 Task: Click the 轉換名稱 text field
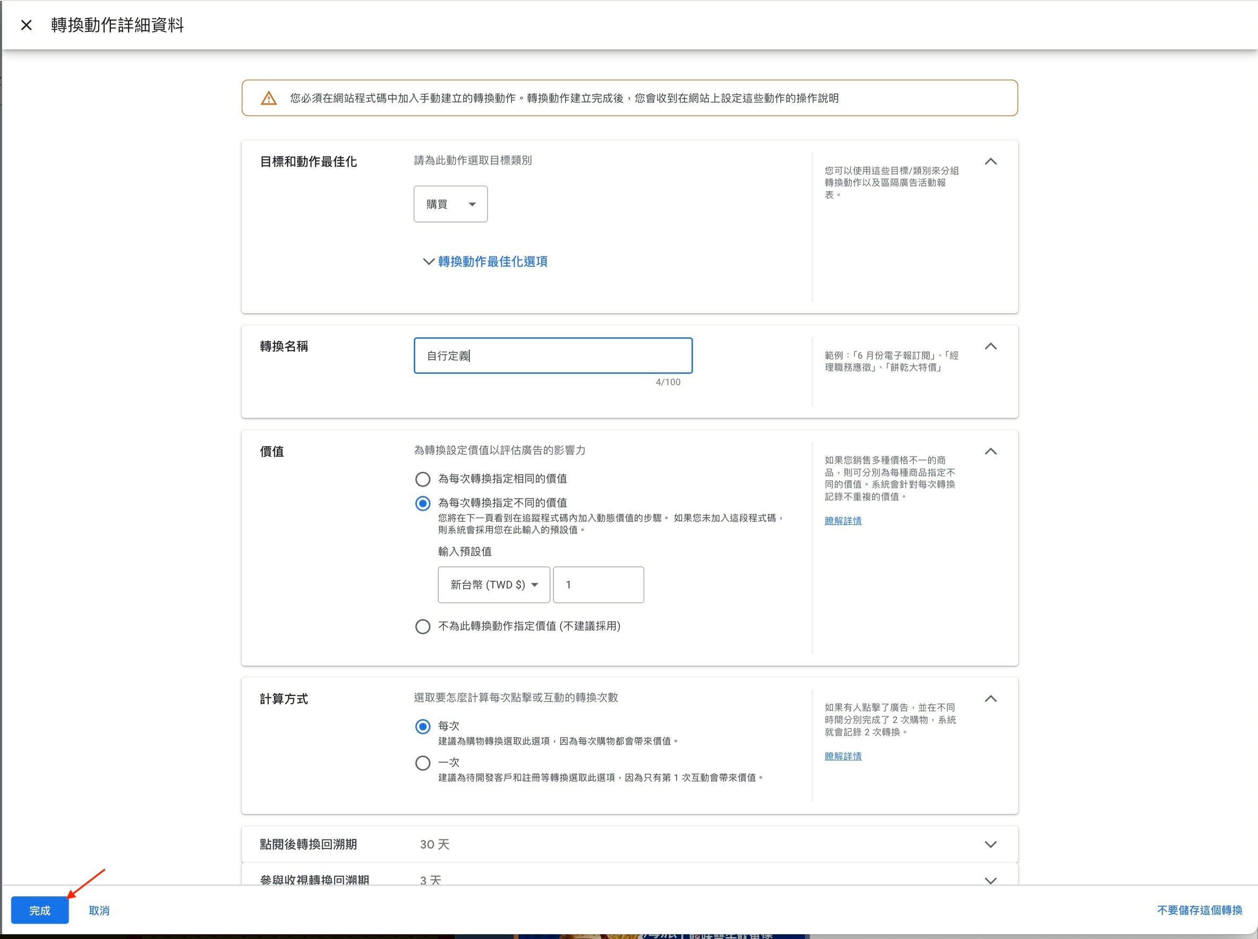pyautogui.click(x=552, y=356)
